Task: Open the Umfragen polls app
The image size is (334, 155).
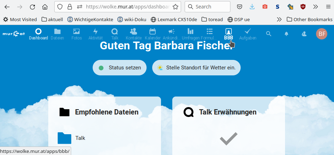Action: (191, 34)
